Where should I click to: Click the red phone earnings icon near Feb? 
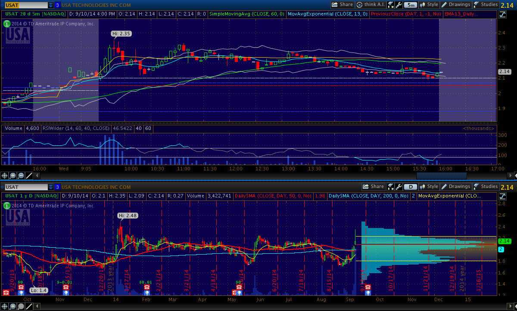pos(147,287)
